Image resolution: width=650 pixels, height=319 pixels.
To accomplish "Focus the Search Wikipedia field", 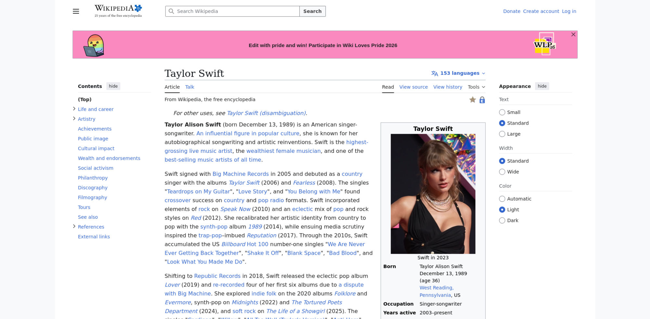I will (x=232, y=11).
